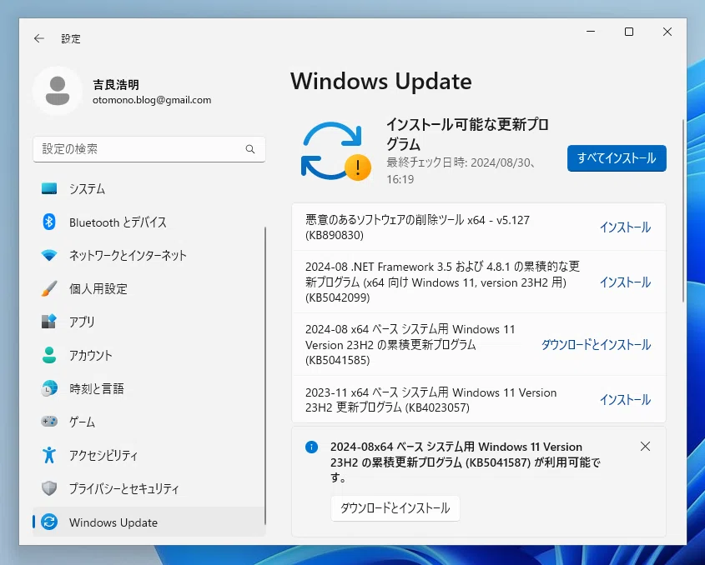
Task: Download and install KB5041585 cumulative update
Action: (x=596, y=344)
